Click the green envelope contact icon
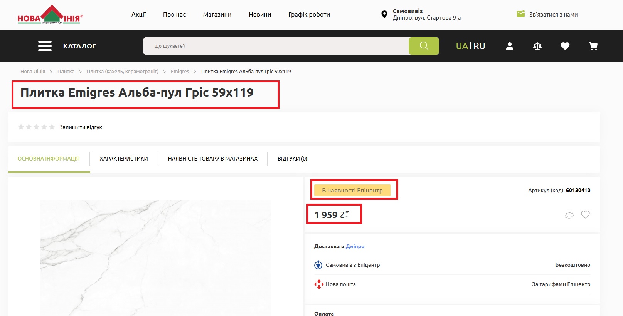 pyautogui.click(x=521, y=14)
